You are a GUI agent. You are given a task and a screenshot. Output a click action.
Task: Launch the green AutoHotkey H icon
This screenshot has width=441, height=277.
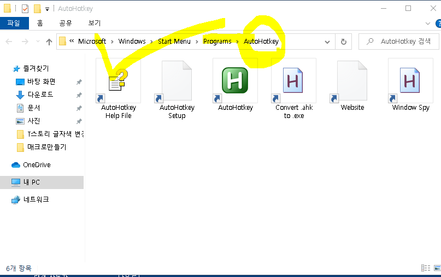click(x=235, y=81)
